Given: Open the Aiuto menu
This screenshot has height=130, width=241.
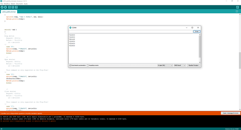Looking at the screenshot, I should (25, 4).
